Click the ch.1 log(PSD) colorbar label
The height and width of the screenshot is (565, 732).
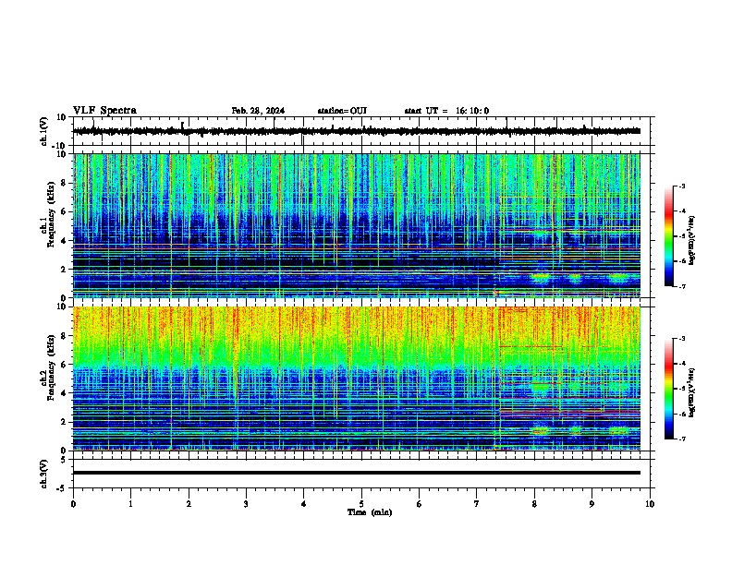point(692,241)
